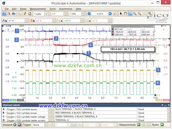172x129 pixels.
Task: Select the pointer arrow tool
Action: pos(121,13)
